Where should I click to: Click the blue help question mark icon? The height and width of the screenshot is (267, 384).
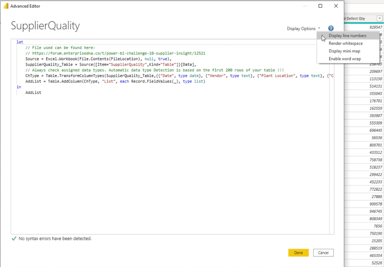coord(331,29)
